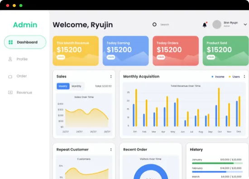Open the Today Orders card
Image resolution: width=249 pixels, height=179 pixels.
176,51
